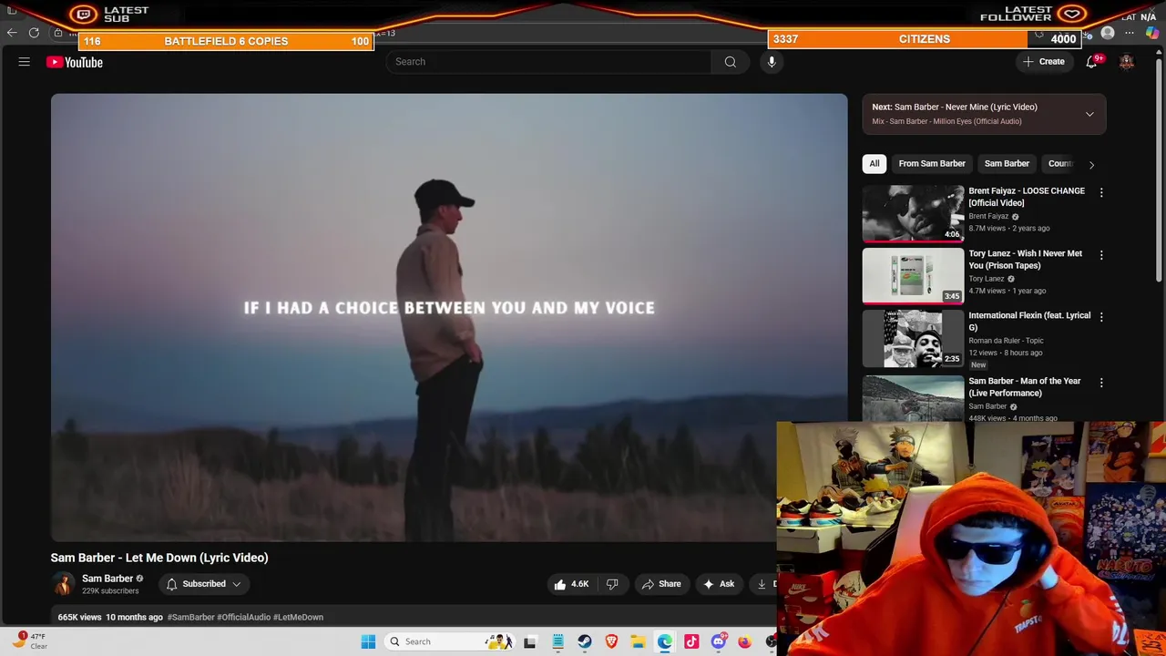Screen dimensions: 1166x656
Task: Open options for Brent Faiyaz LOOSE CHANGE video
Action: tap(1101, 192)
